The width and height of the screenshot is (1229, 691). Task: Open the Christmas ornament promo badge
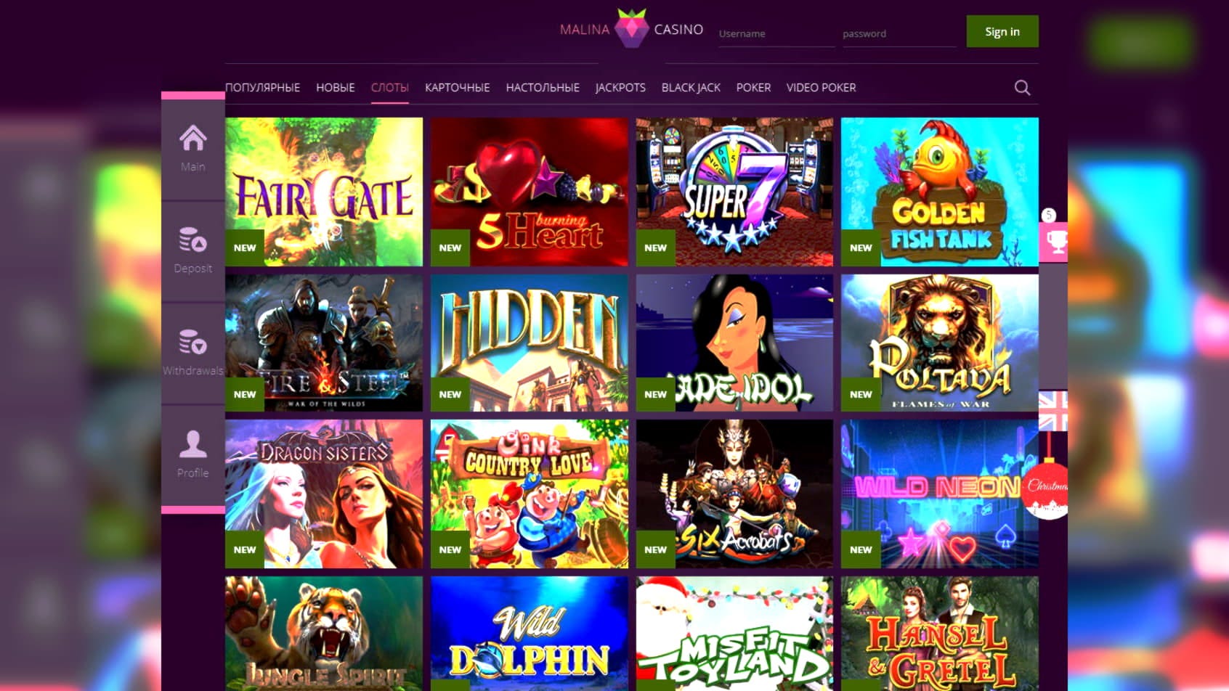[x=1047, y=486]
